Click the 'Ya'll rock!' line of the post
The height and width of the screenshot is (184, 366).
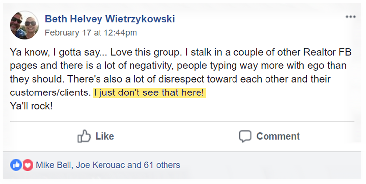[x=31, y=106]
